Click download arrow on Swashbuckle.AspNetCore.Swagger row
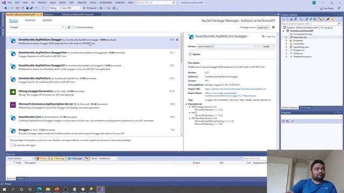This screenshot has height=193, width=344. 177,40
